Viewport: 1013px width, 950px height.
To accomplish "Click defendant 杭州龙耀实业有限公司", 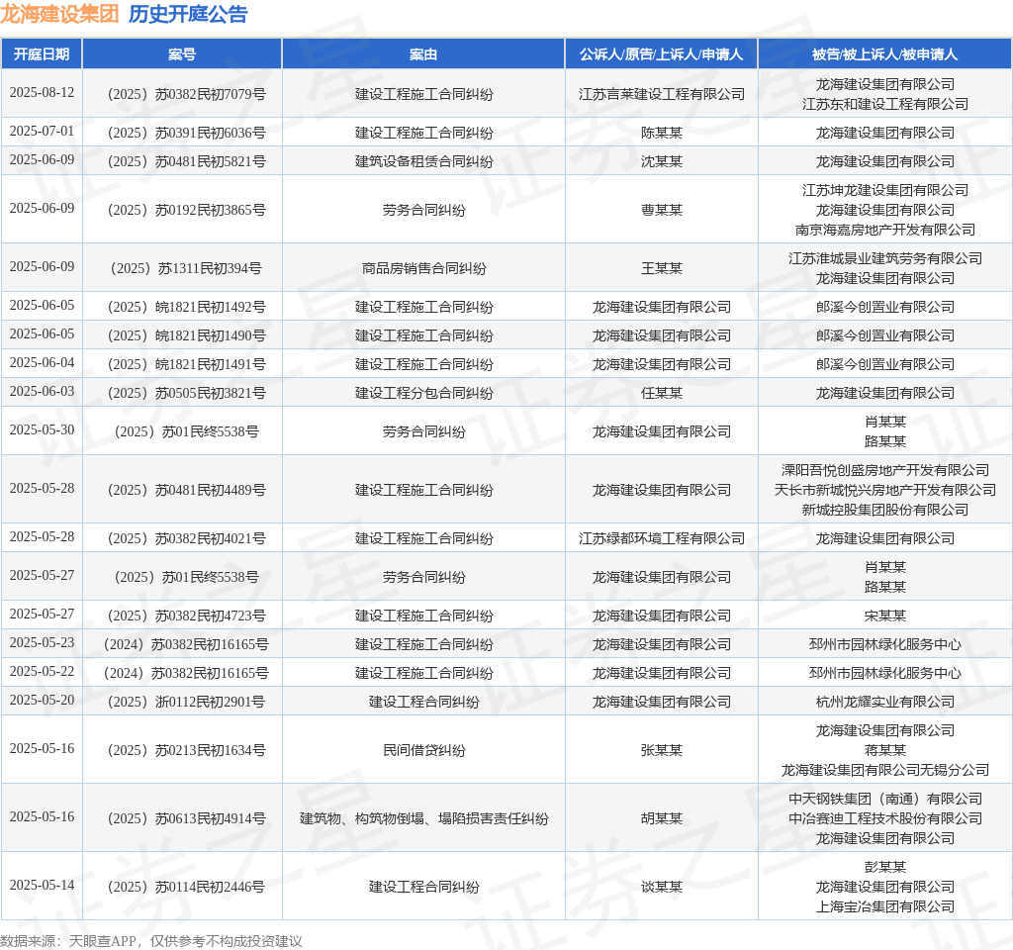I will point(885,702).
